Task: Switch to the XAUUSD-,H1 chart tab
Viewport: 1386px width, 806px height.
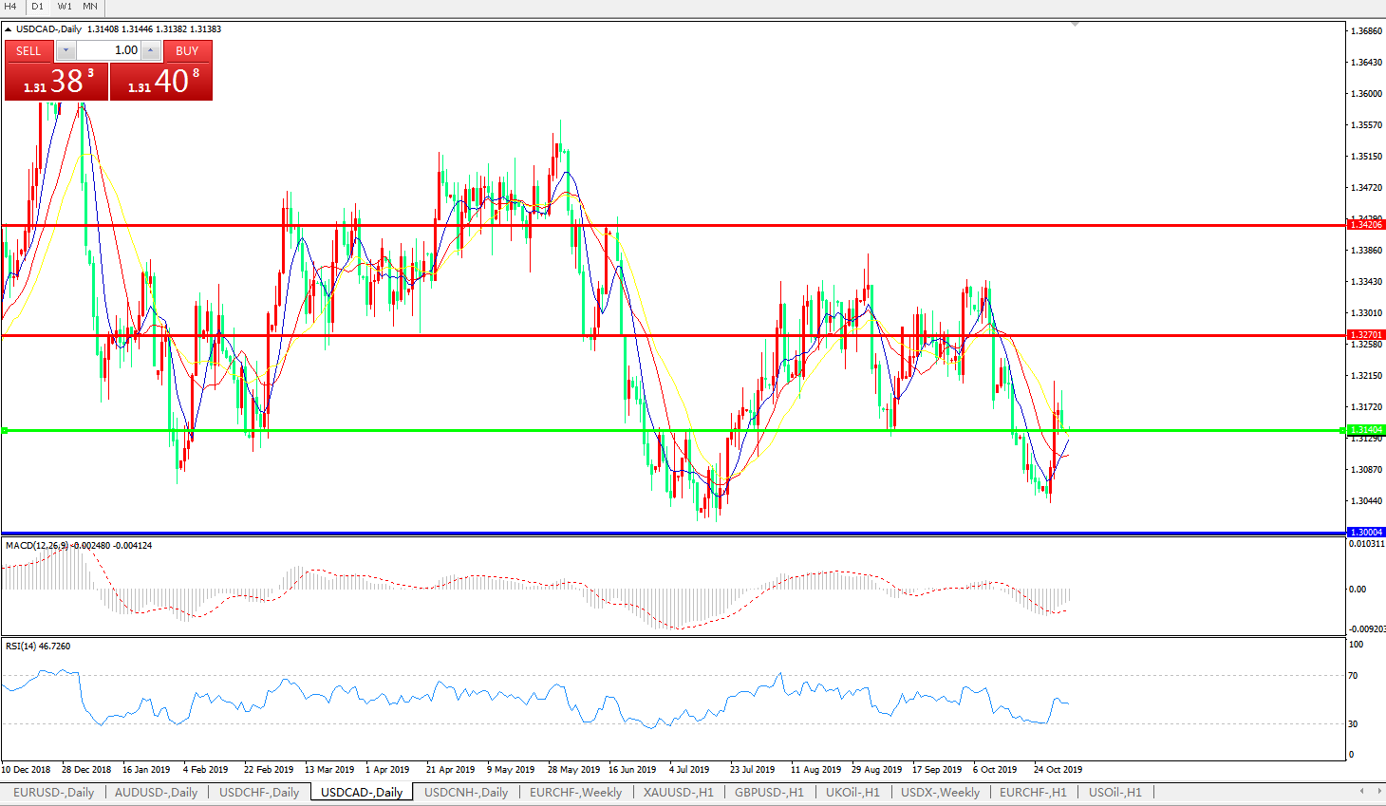Action: click(678, 792)
